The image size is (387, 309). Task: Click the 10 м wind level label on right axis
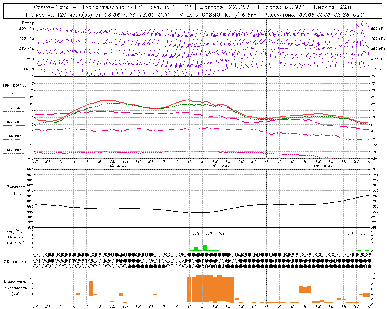376,69
